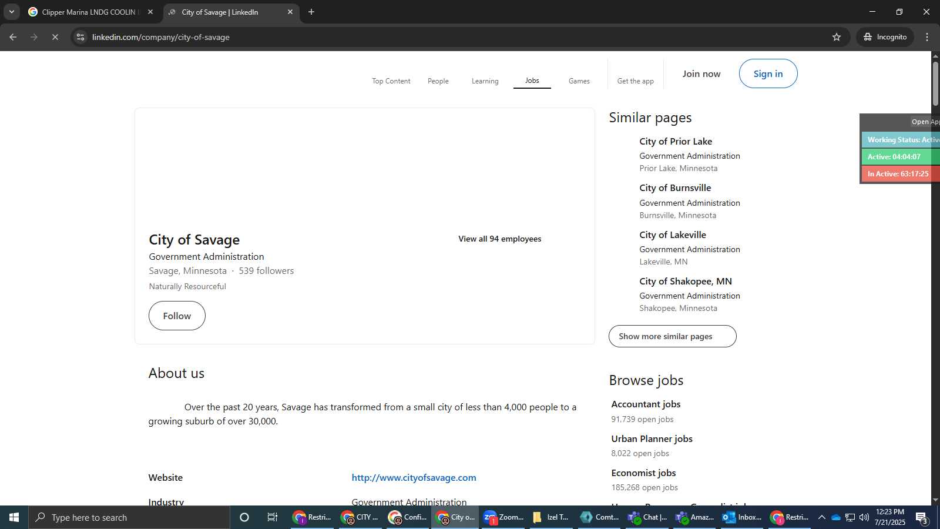Open Outlook Inbox from the taskbar
This screenshot has width=940, height=529.
(742, 517)
